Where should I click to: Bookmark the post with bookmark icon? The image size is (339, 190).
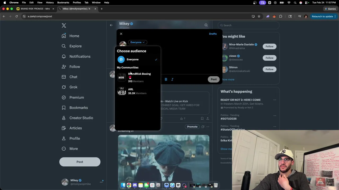click(202, 118)
